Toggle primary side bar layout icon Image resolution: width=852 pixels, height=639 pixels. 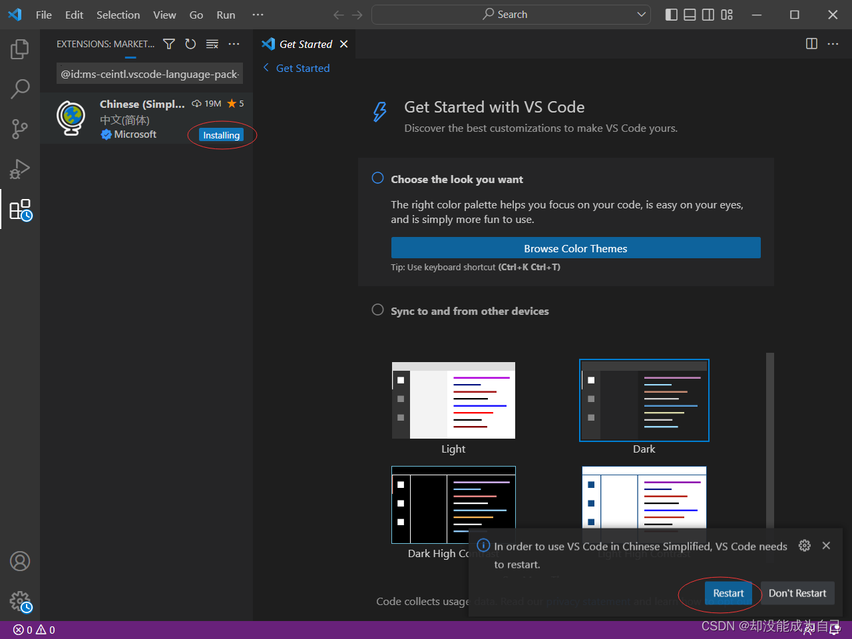[672, 15]
